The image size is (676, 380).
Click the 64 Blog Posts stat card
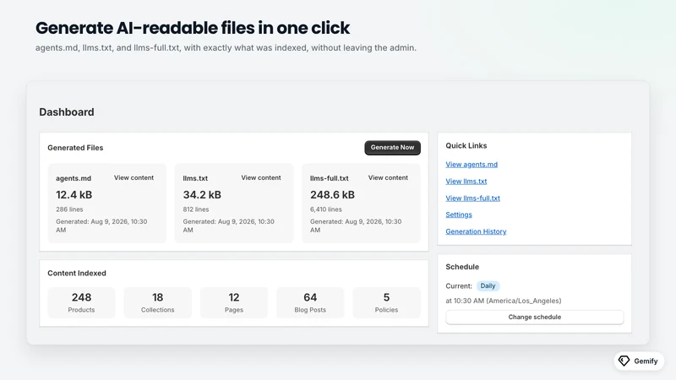tap(310, 302)
